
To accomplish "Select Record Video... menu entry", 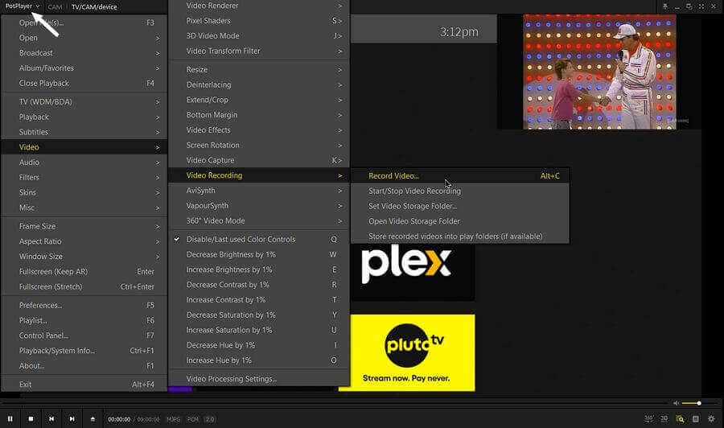I will pos(393,175).
